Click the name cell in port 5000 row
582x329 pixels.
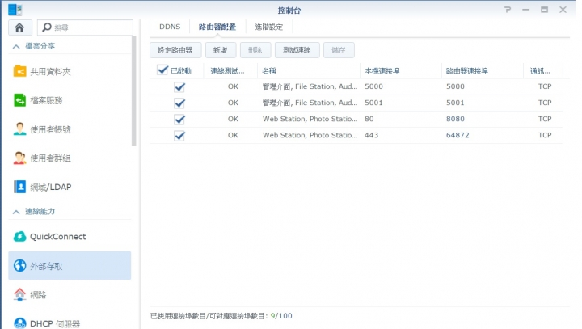(310, 86)
